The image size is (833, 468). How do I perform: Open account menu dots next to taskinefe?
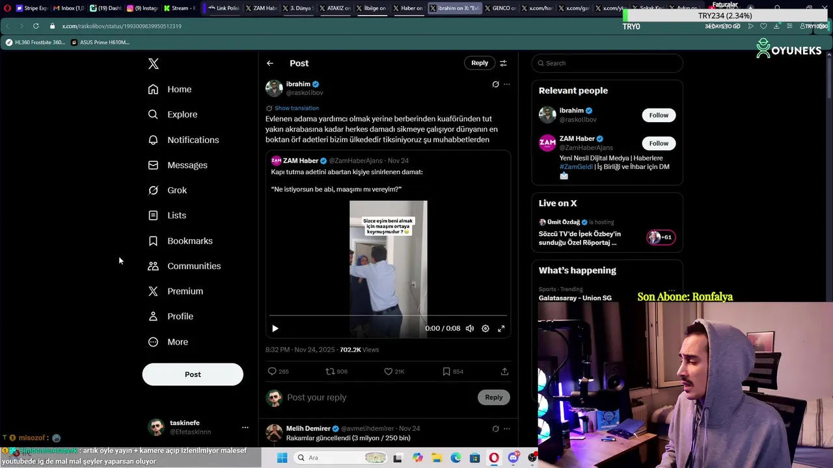pos(245,427)
